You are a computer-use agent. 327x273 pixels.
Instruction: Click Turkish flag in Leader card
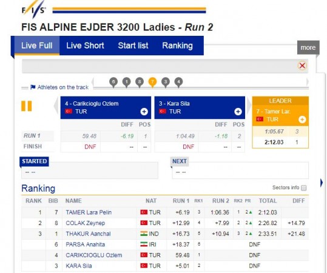point(260,120)
